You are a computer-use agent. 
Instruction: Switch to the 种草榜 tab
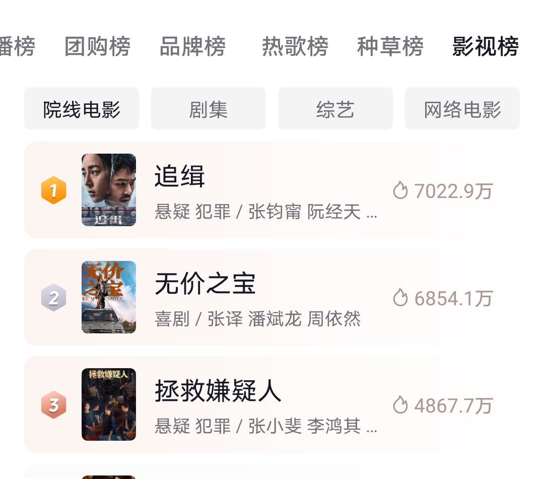(390, 47)
